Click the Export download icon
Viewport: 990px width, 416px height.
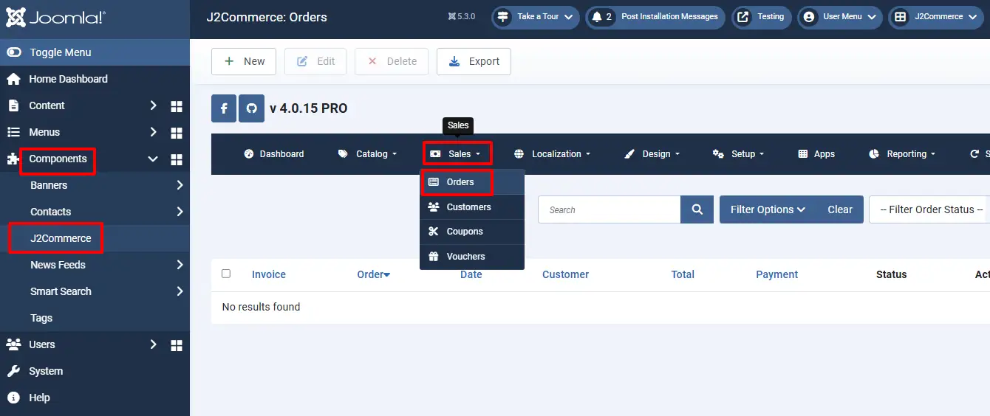(x=454, y=61)
